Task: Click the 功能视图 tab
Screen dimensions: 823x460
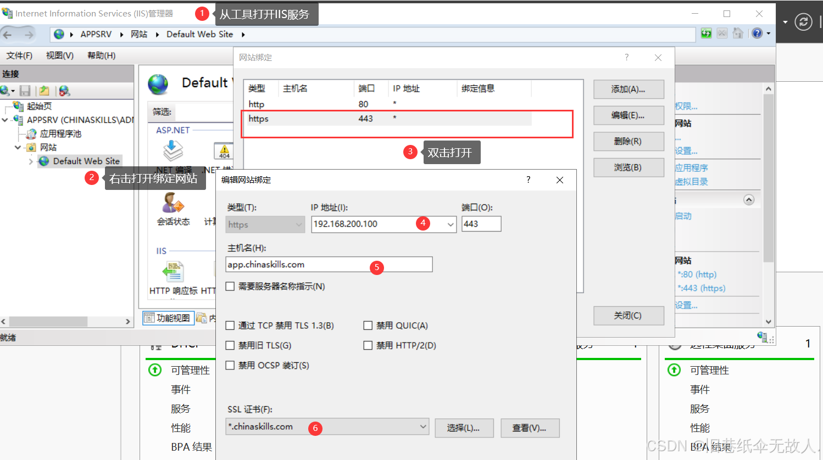Action: coord(168,318)
